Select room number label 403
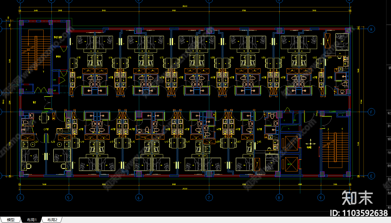The height and width of the screenshot is (223, 391). coord(283,58)
